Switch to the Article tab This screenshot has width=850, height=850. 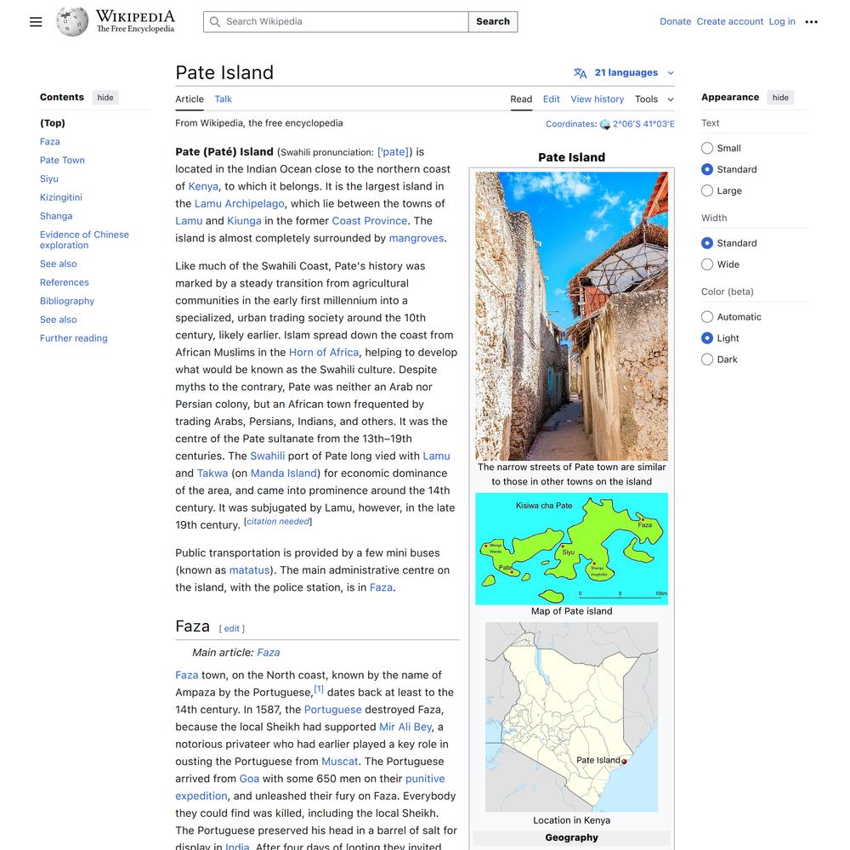click(x=190, y=99)
